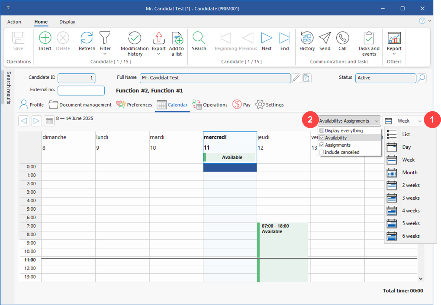Uncheck the Assignments checkbox
The height and width of the screenshot is (305, 441).
(x=322, y=145)
